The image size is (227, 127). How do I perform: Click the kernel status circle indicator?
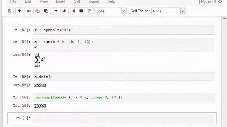point(220,2)
